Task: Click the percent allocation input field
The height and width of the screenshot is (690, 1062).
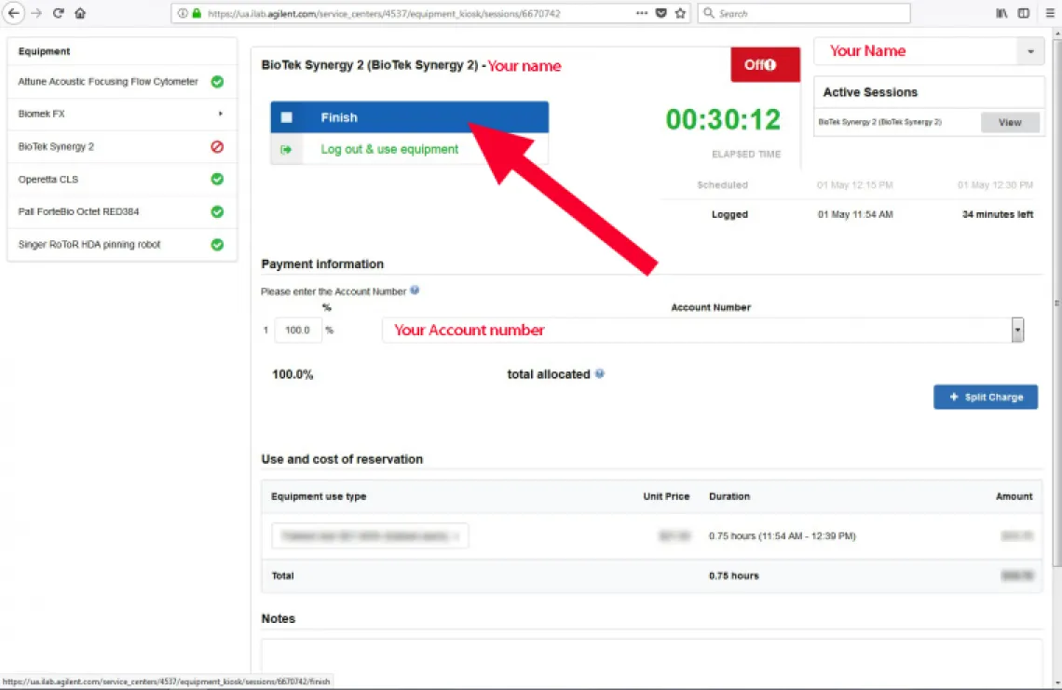Action: click(298, 330)
